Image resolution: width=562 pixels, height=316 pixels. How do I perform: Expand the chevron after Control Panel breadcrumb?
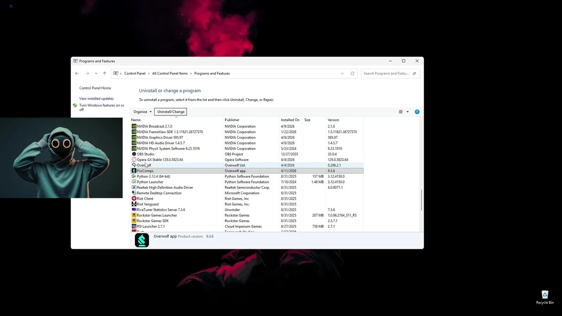click(149, 73)
